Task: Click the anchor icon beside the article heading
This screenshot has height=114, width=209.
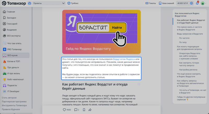Action: click(x=139, y=84)
